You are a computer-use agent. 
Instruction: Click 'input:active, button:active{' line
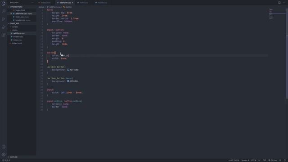pos(64,101)
